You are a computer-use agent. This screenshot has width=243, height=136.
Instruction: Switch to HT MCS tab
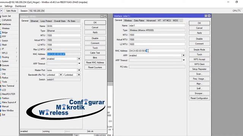pos(167,20)
